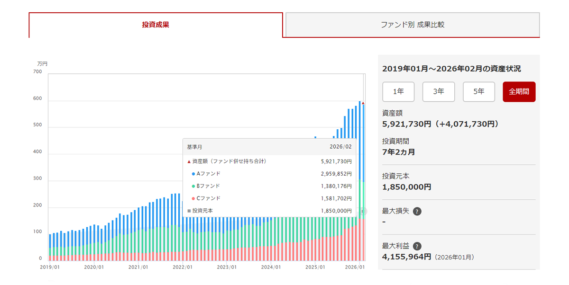Click the 2019/01 label on the x-axis
569x285 pixels.
[49, 267]
